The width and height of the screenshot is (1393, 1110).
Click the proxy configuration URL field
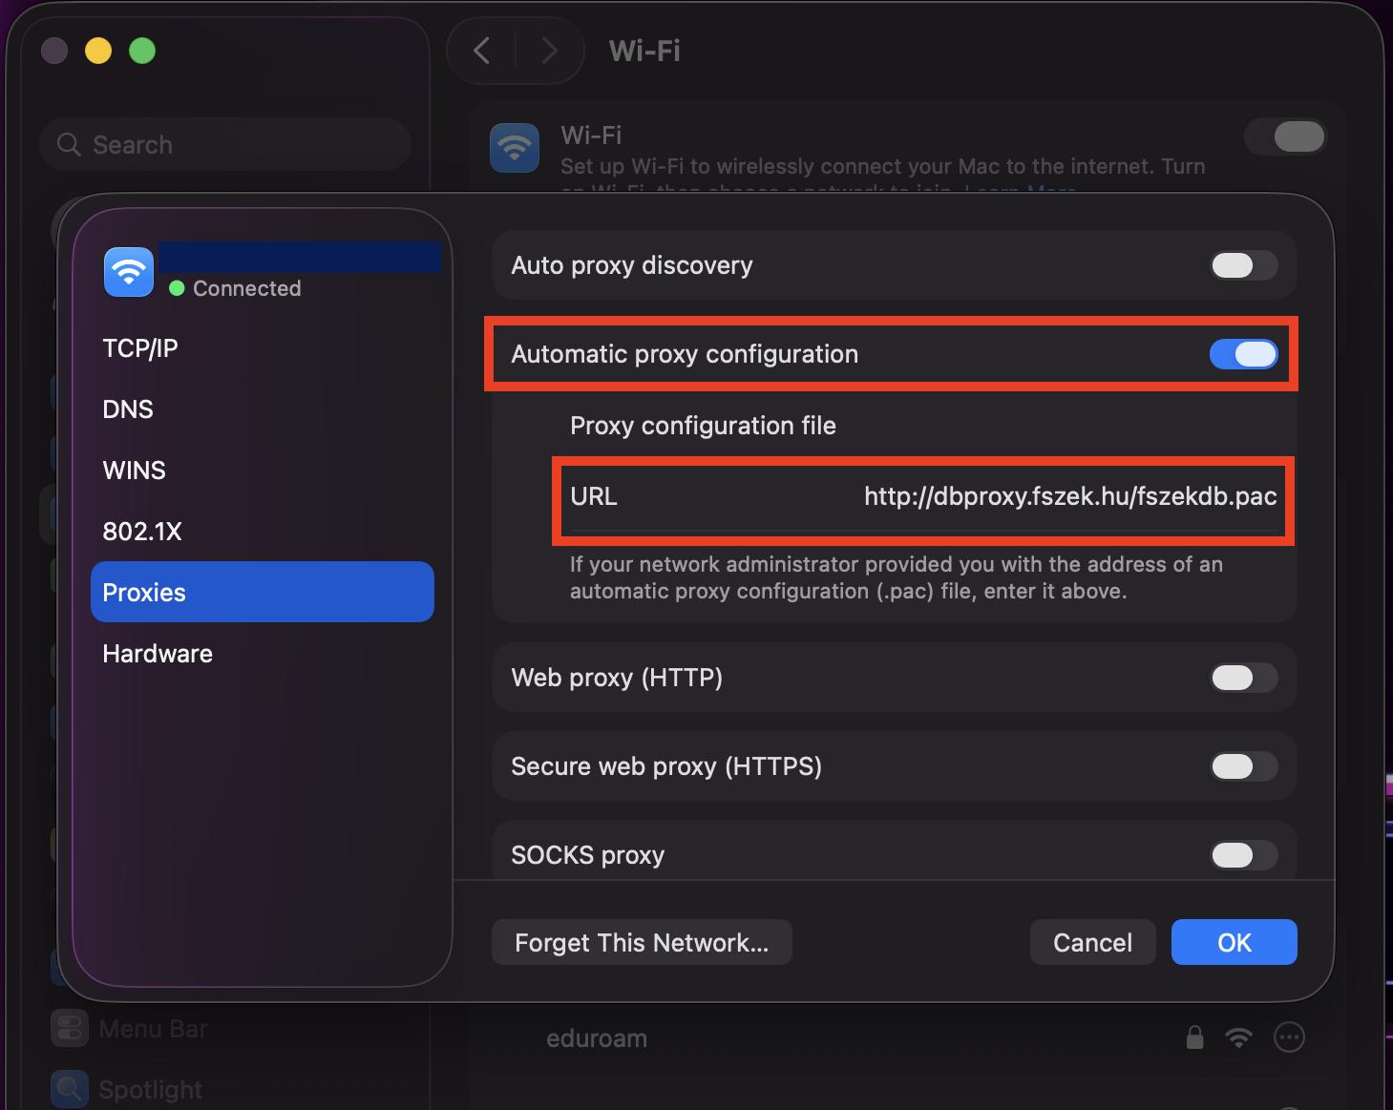tap(1069, 497)
